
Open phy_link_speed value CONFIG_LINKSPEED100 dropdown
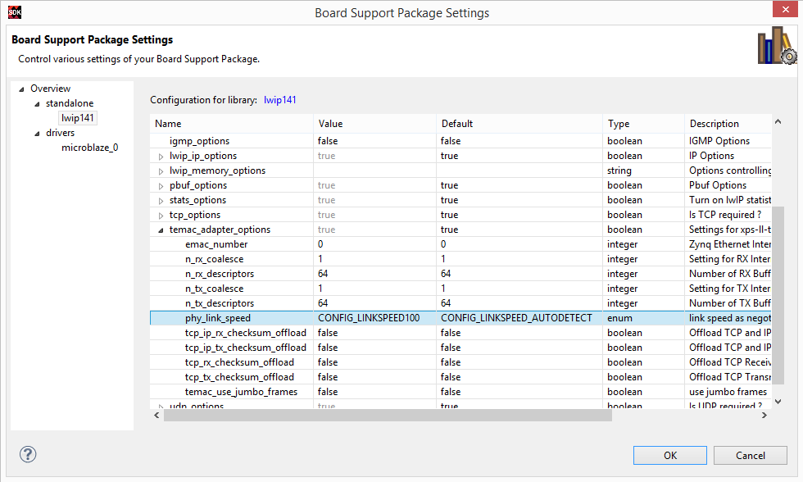click(374, 318)
